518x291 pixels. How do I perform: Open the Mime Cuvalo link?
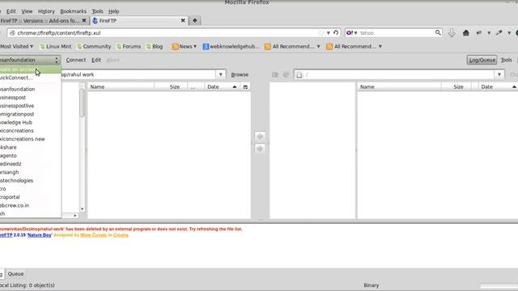(94, 235)
